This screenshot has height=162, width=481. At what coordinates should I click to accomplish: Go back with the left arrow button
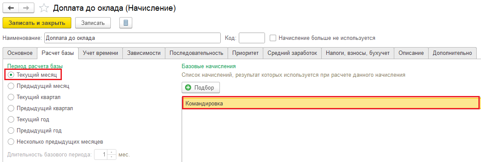pyautogui.click(x=11, y=8)
